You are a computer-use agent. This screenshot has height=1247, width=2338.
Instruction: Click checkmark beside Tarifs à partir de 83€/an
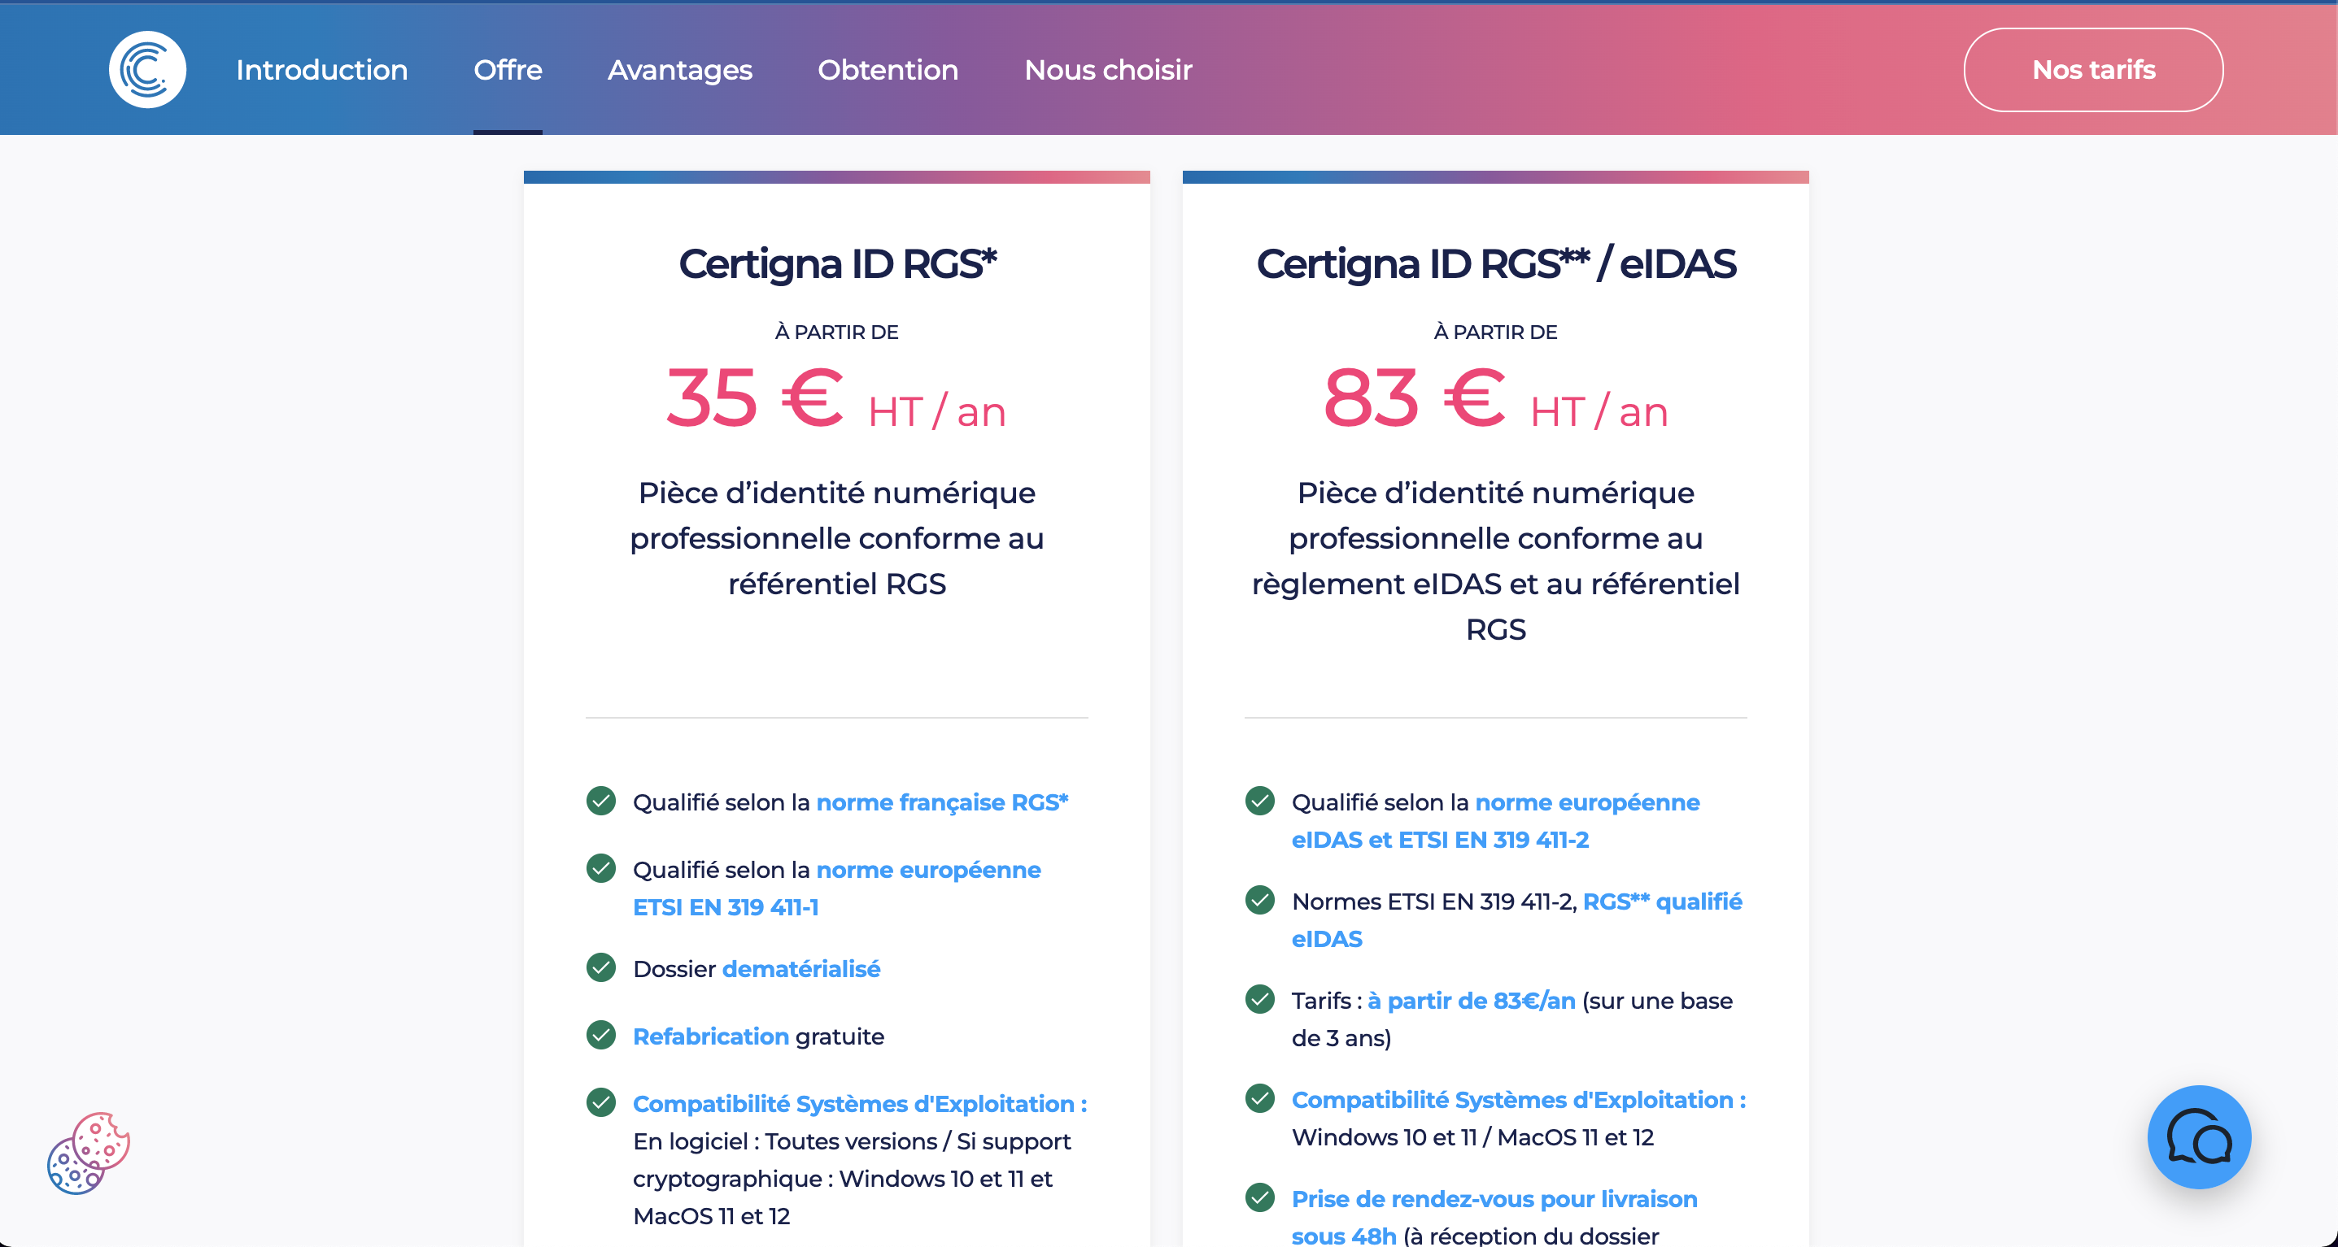pos(1260,999)
